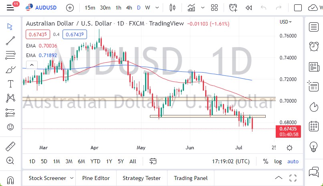This screenshot has height=186, width=323.
Task: Set the time range to 6M
Action: (x=81, y=161)
